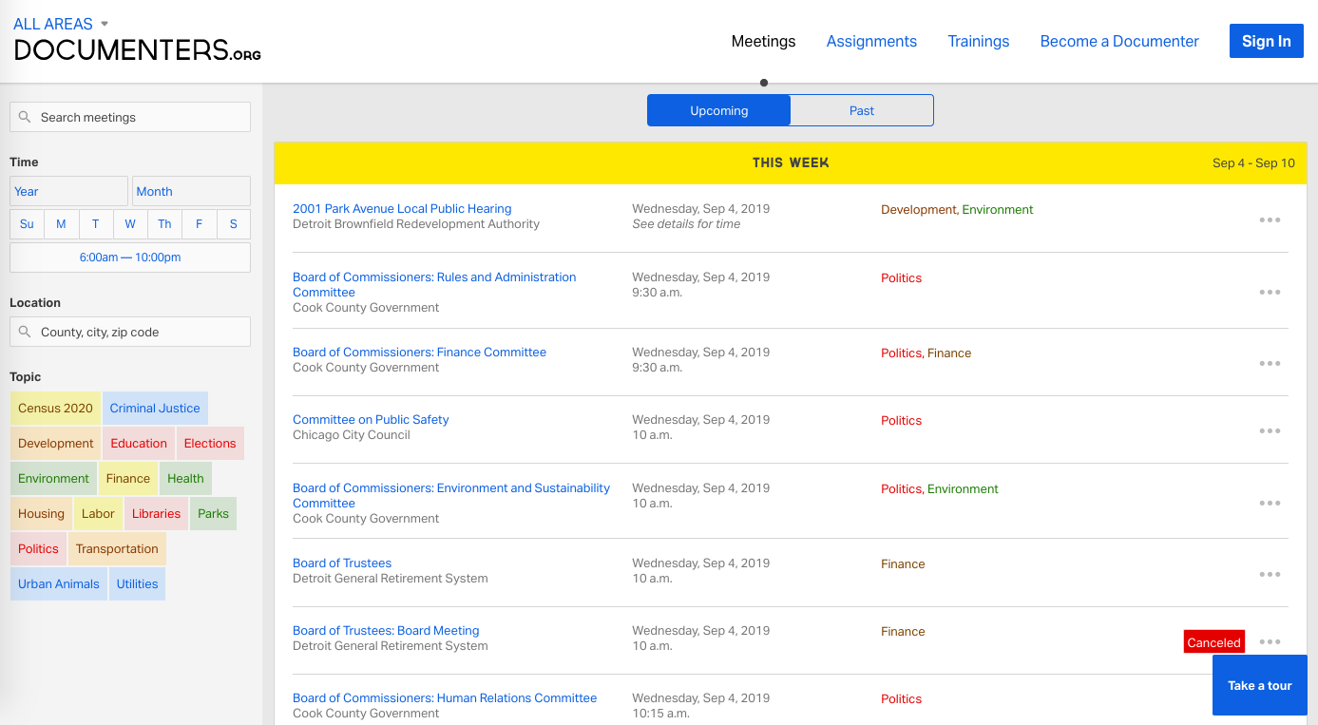Filter by Housing topic

pos(41,513)
